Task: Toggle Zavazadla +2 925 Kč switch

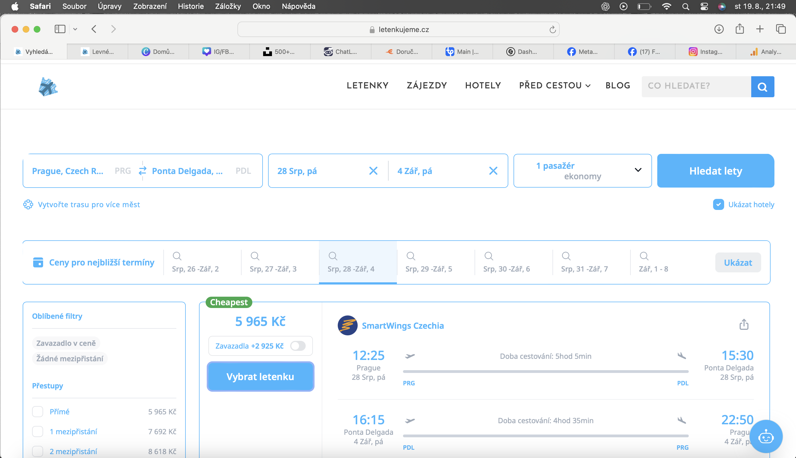Action: 298,346
